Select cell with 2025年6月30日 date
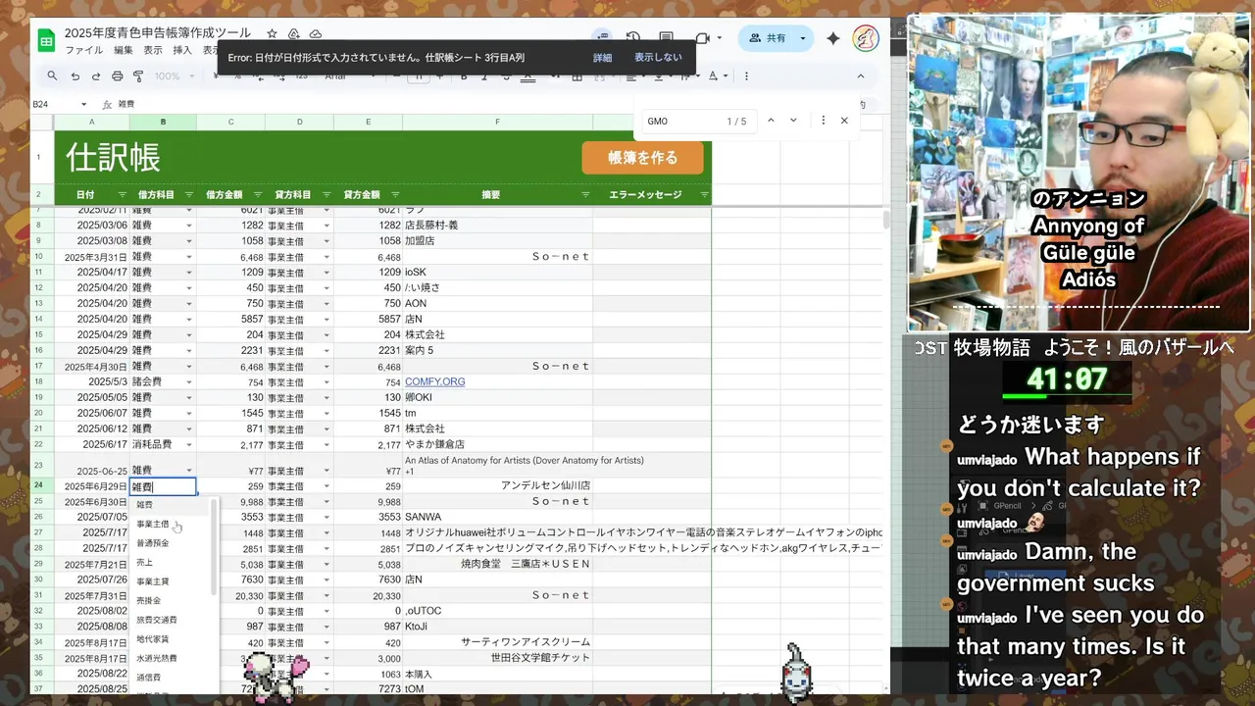Viewport: 1255px width, 706px height. pos(91,501)
